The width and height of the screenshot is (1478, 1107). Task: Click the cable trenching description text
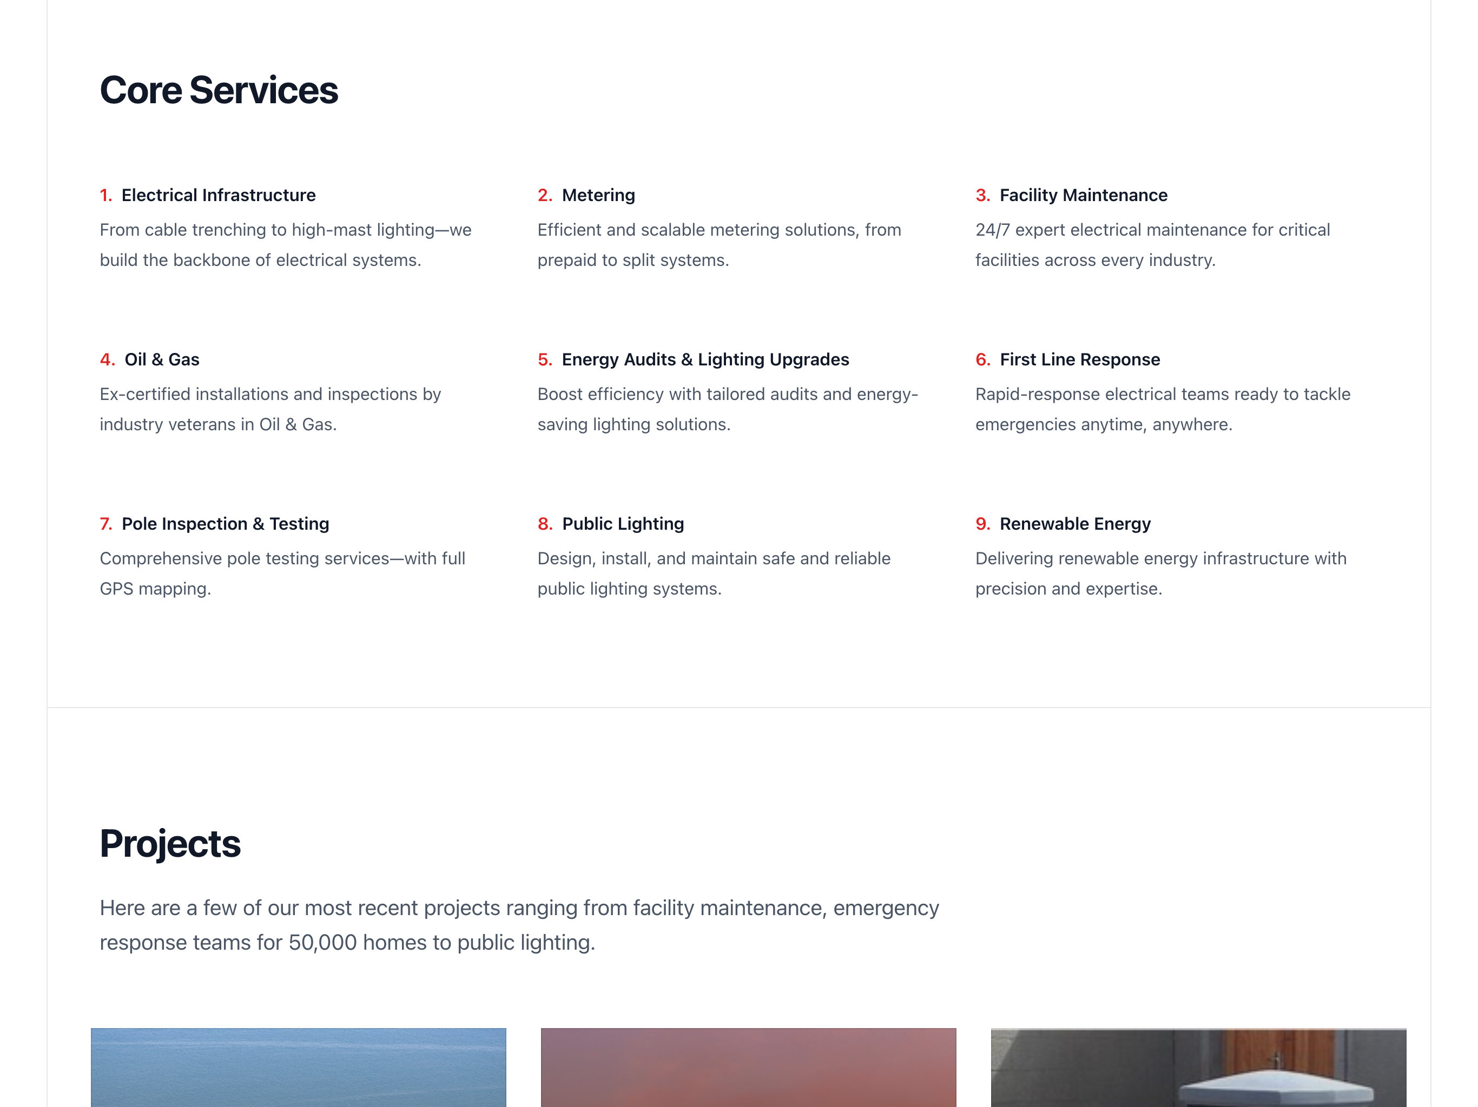(x=285, y=245)
